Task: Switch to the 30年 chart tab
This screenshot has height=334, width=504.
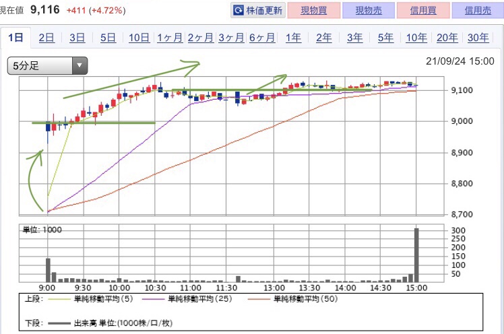Action: [x=478, y=38]
